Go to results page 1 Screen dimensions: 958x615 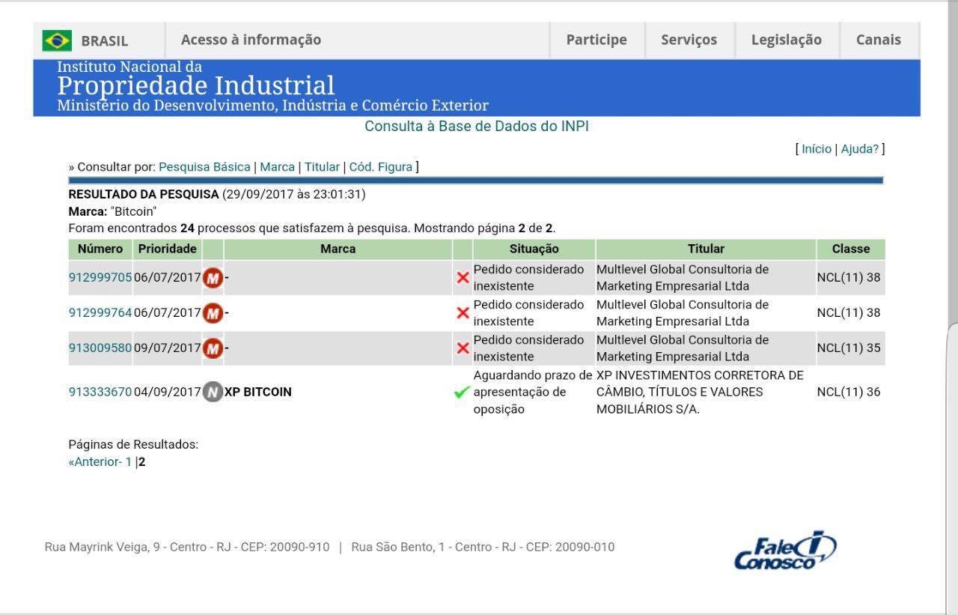tap(128, 462)
